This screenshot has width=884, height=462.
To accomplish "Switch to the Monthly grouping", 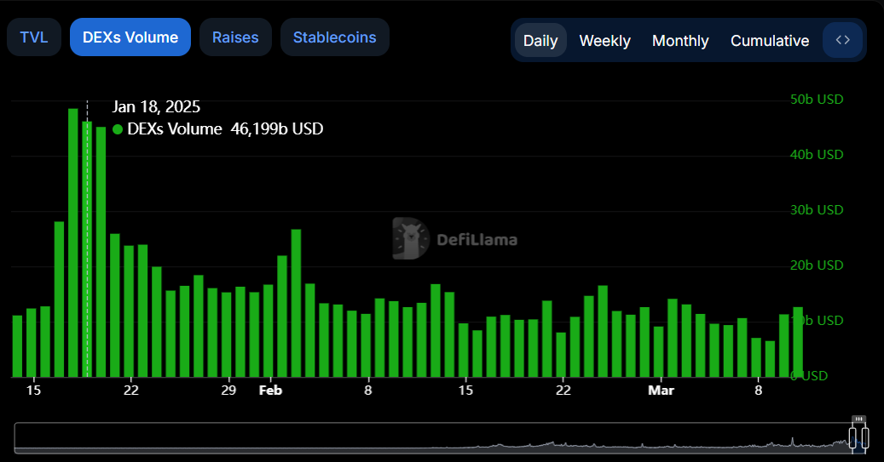I will (680, 41).
